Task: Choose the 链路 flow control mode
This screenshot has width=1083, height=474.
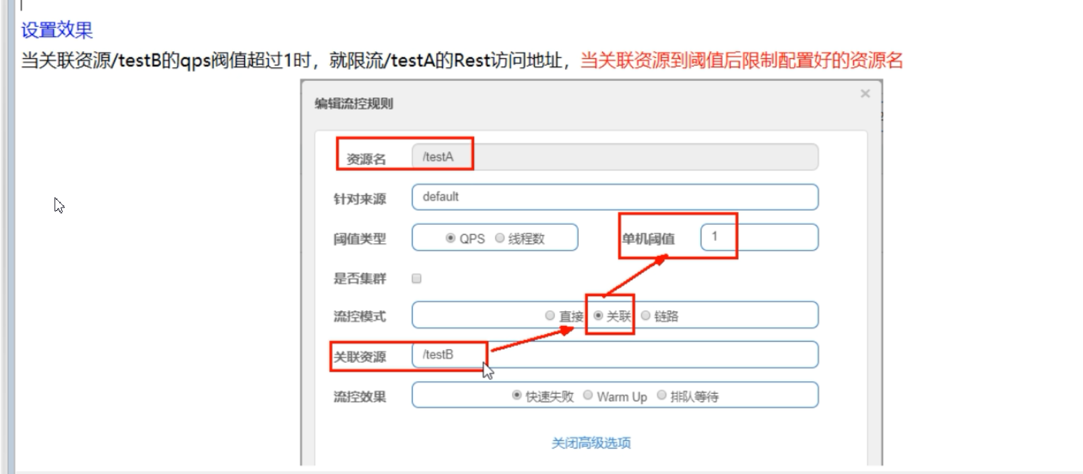Action: (645, 316)
